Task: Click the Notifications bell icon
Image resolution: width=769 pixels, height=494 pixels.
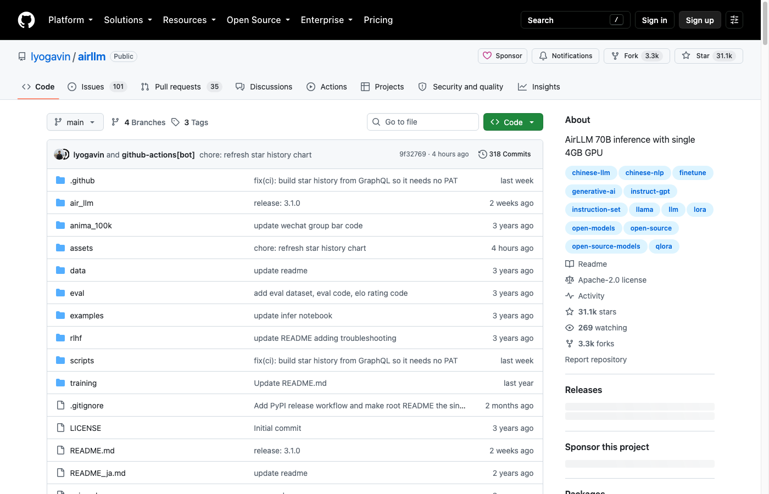Action: tap(543, 55)
